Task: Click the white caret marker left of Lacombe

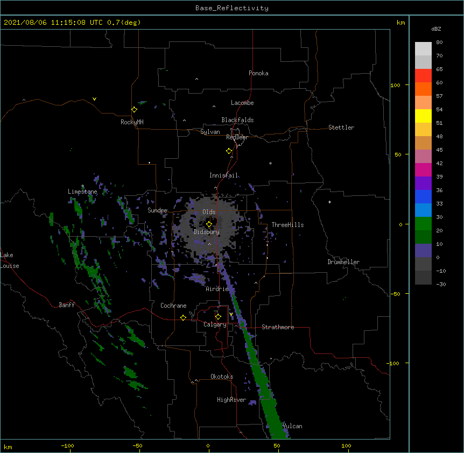Action: [x=214, y=107]
